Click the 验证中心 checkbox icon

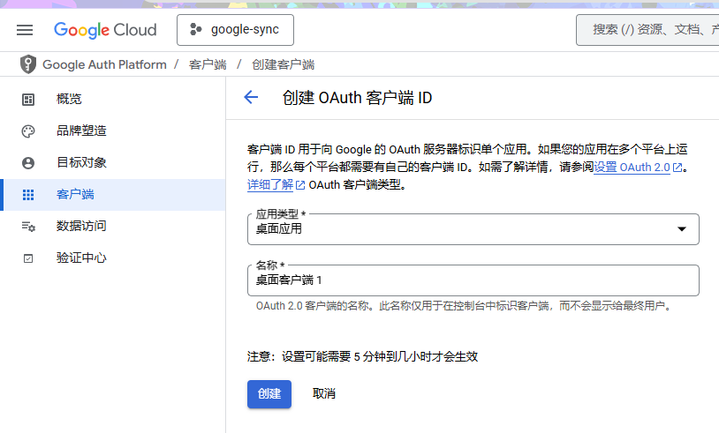click(x=28, y=258)
